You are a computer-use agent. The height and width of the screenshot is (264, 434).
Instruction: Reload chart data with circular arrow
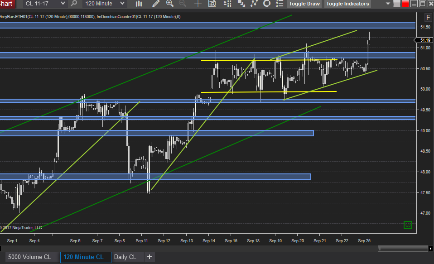coord(267,4)
